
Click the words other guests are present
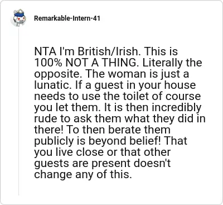click(102, 158)
